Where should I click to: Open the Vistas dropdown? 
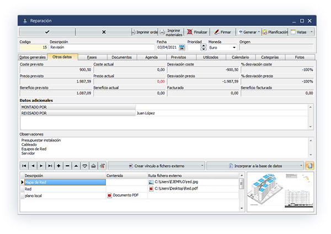click(302, 32)
